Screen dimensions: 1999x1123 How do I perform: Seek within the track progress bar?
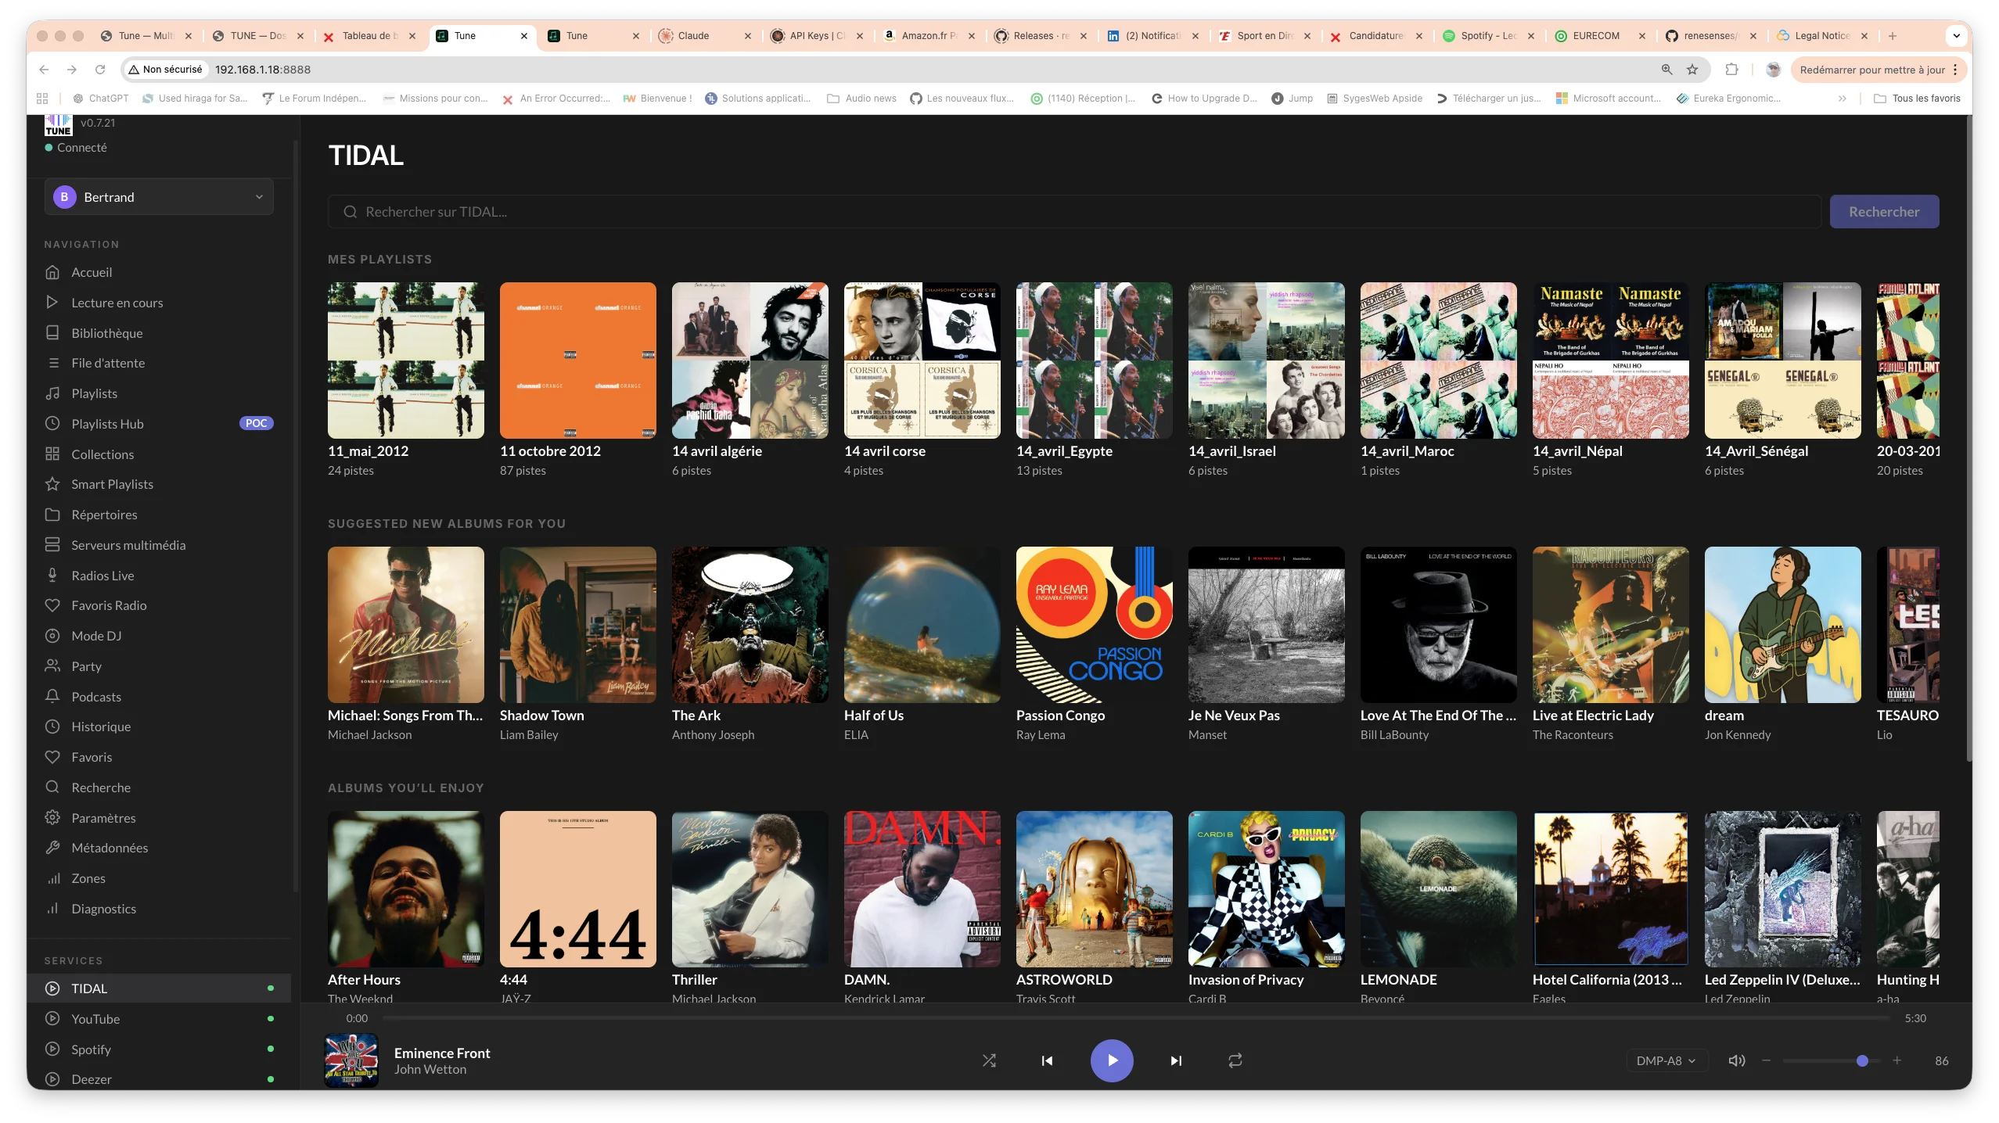click(x=1136, y=1018)
